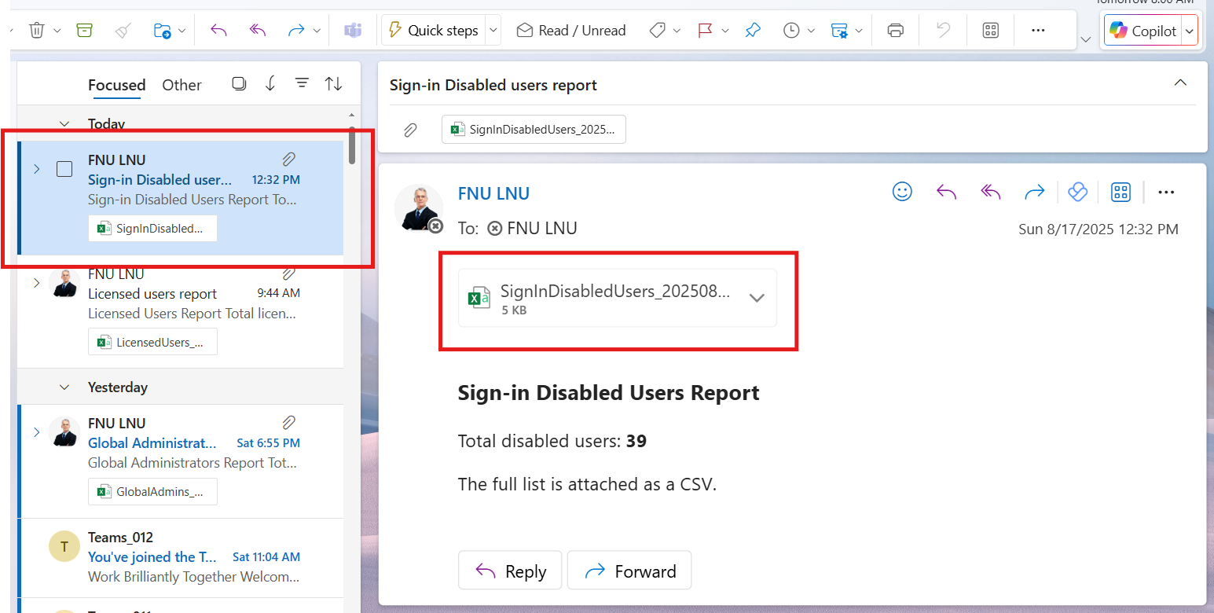Toggle Read / Unread status
Image resolution: width=1214 pixels, height=613 pixels.
pos(571,31)
